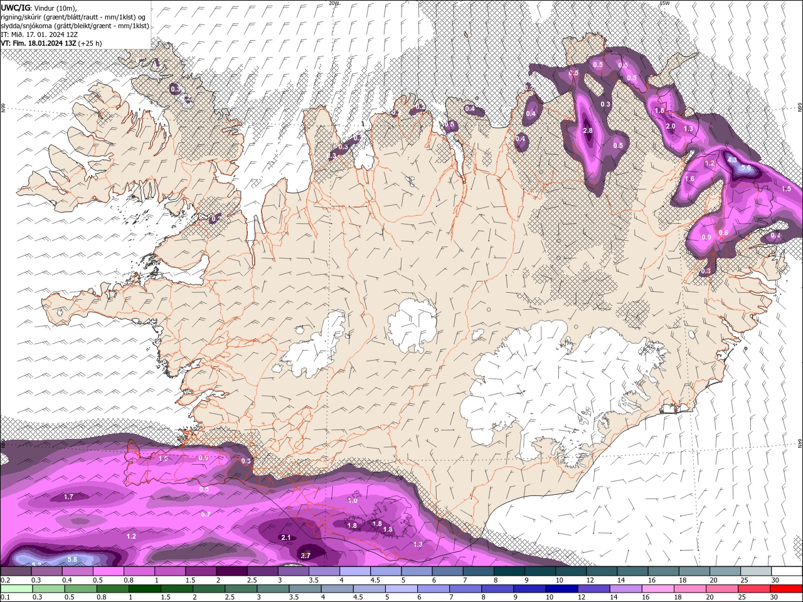803x602 pixels.
Task: Click the 'rigning/skúrir' legend description line
Action: (73, 16)
